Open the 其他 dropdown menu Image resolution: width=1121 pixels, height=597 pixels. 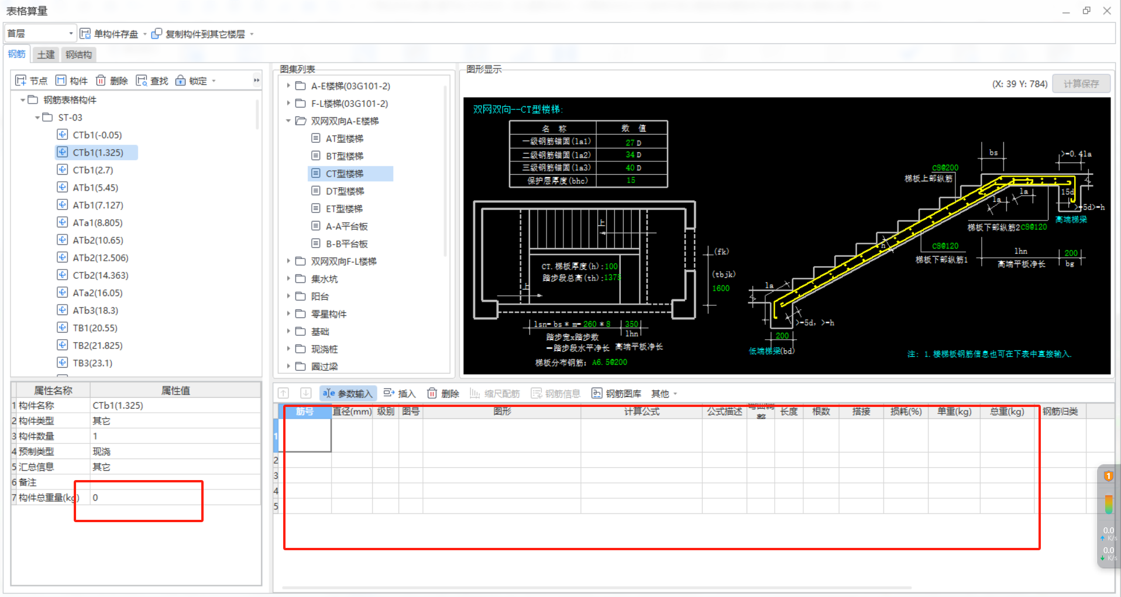pos(664,394)
